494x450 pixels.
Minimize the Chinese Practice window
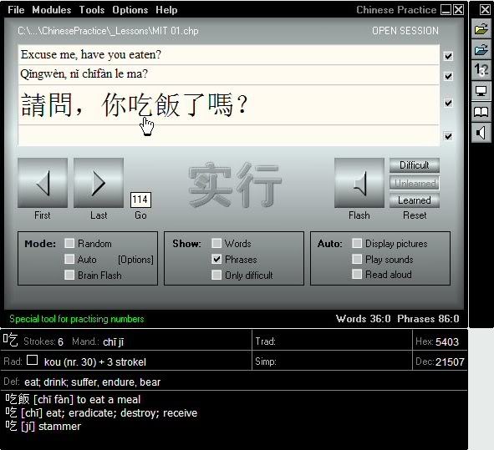[446, 10]
